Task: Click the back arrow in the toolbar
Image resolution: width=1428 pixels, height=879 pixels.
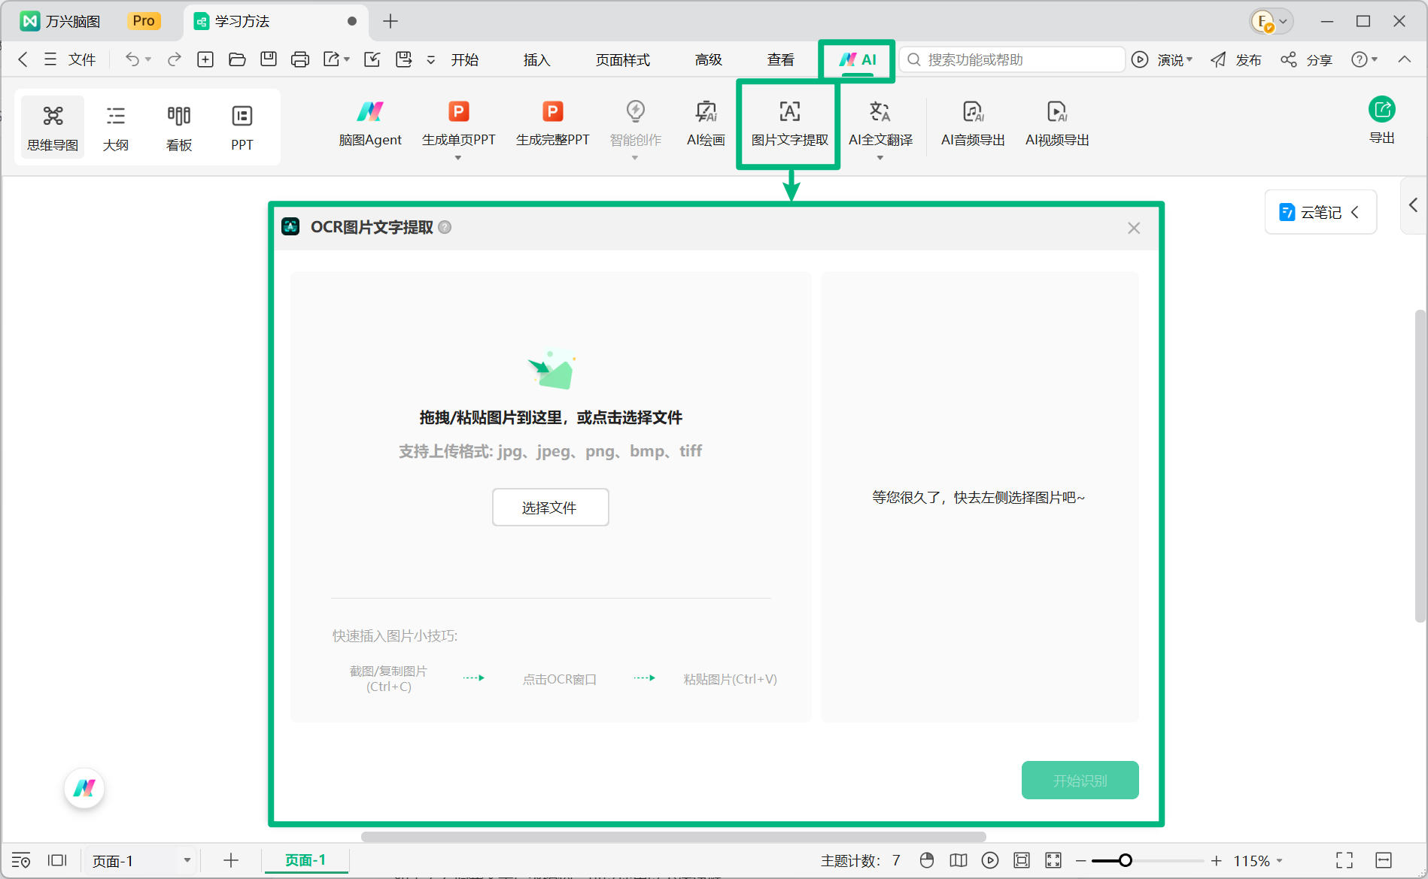Action: point(23,59)
